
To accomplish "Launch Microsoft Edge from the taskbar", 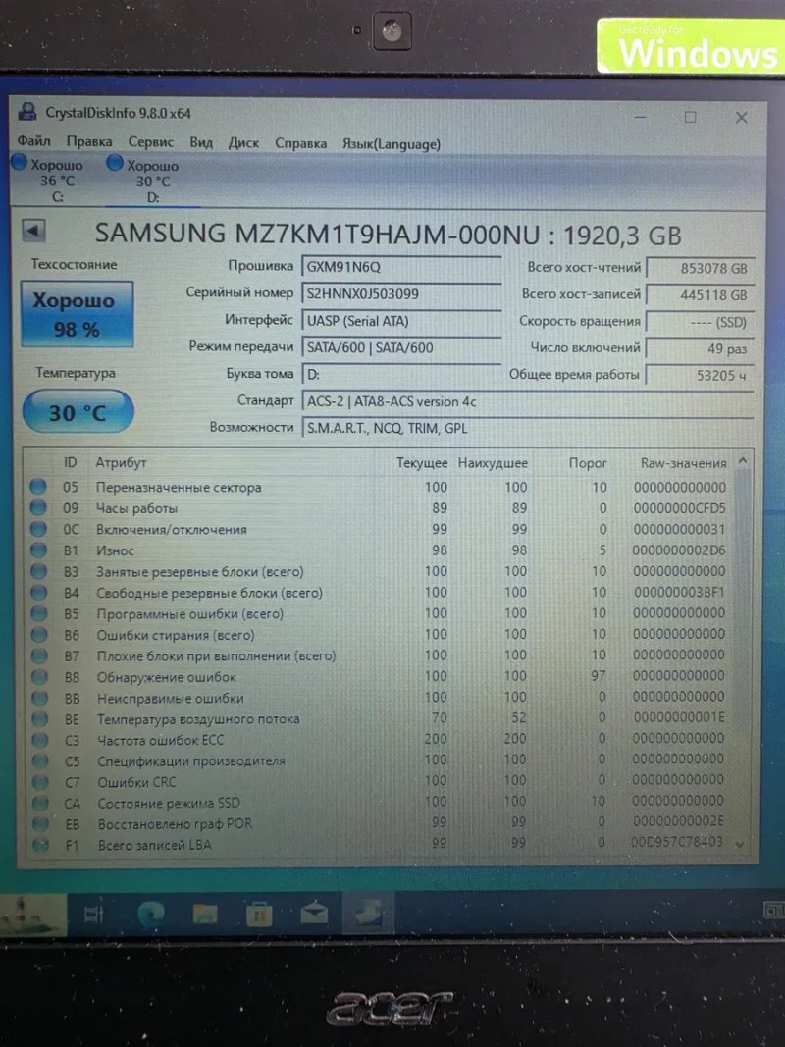I will click(x=151, y=914).
